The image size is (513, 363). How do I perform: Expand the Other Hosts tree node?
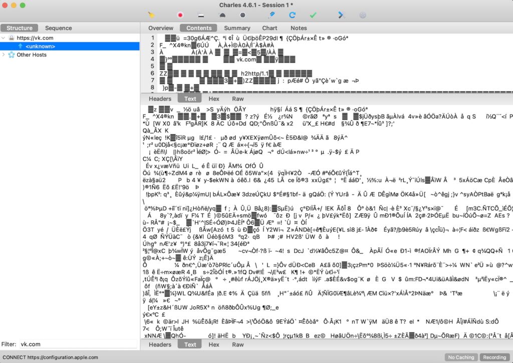pos(5,54)
